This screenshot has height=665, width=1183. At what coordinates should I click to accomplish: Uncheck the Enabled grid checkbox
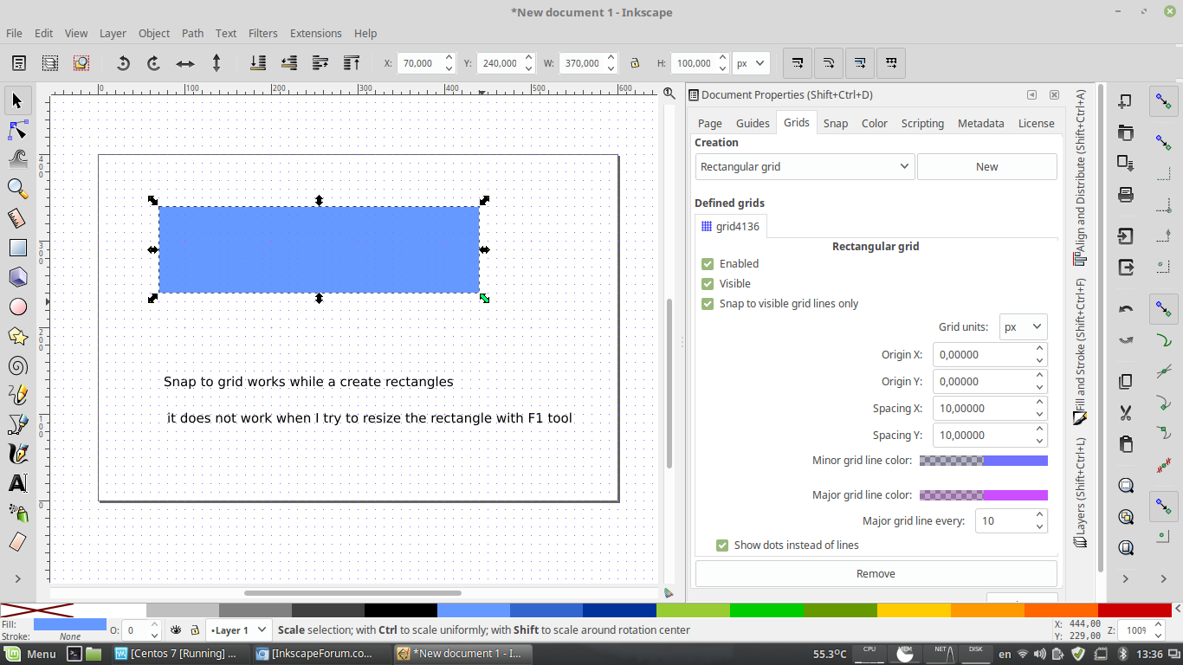[708, 264]
